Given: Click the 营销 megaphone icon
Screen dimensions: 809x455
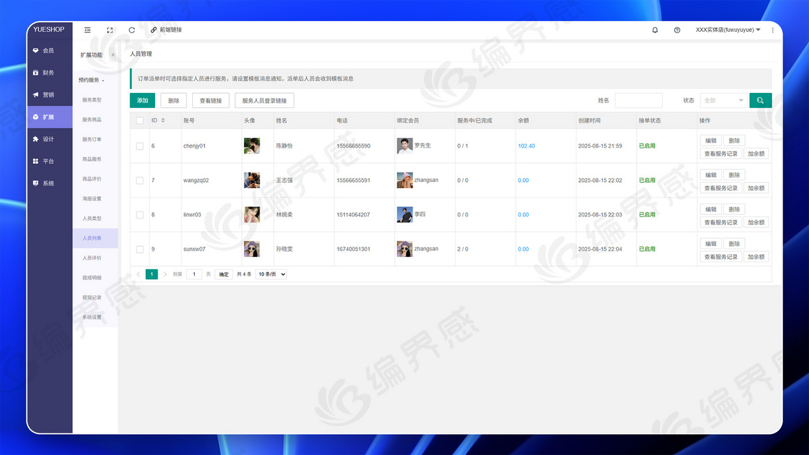Looking at the screenshot, I should [x=36, y=94].
